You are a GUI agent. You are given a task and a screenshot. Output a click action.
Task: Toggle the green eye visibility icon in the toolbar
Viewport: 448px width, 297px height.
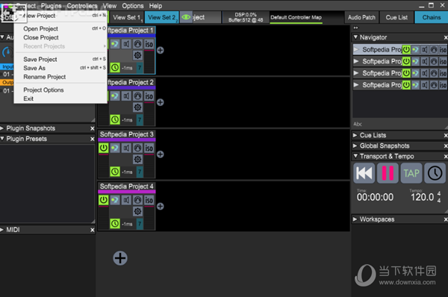tap(186, 17)
